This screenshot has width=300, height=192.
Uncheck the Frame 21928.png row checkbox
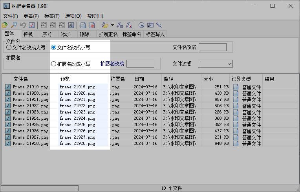(x=7, y=143)
